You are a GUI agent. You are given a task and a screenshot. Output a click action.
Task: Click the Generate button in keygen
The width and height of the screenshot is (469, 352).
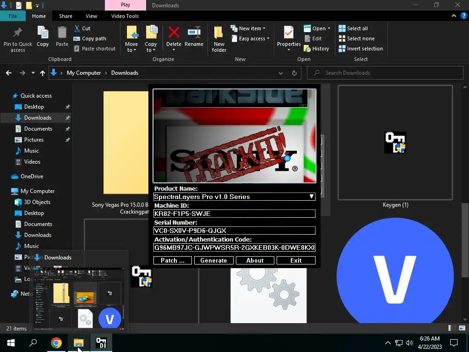(213, 260)
